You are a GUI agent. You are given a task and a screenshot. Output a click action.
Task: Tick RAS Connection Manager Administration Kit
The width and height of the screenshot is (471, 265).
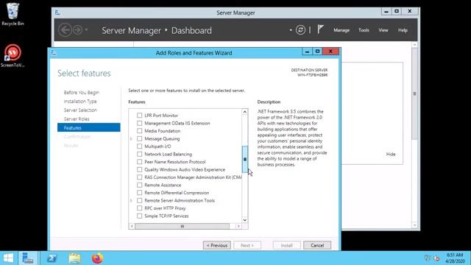[x=139, y=177]
